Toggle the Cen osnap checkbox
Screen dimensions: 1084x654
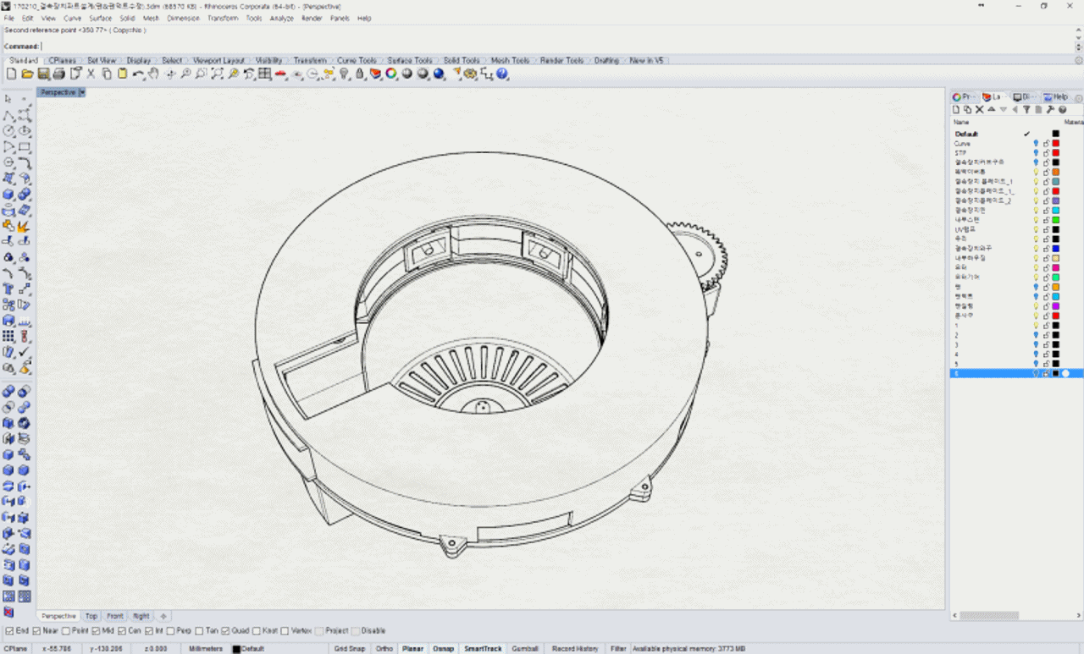pyautogui.click(x=123, y=630)
